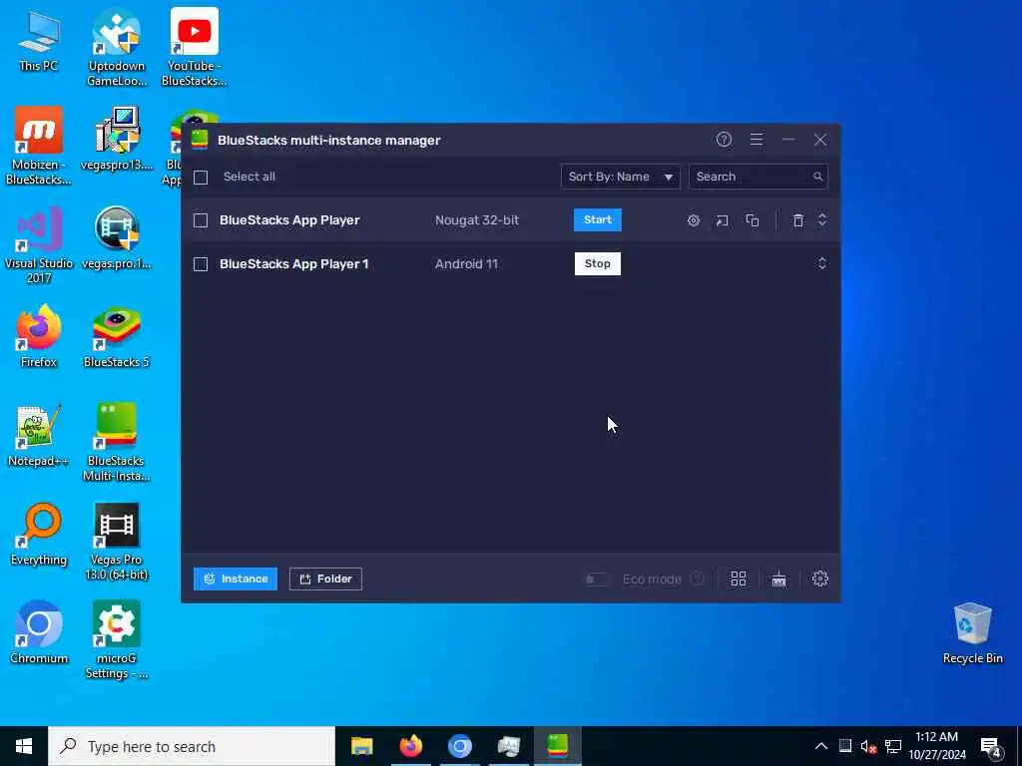Click the muted volume tray icon
Screen dimensions: 1022x766
[x=869, y=746]
